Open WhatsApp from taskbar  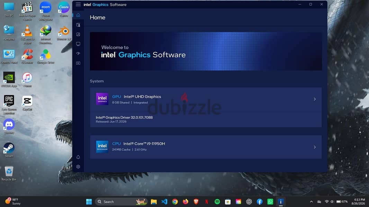point(270,201)
